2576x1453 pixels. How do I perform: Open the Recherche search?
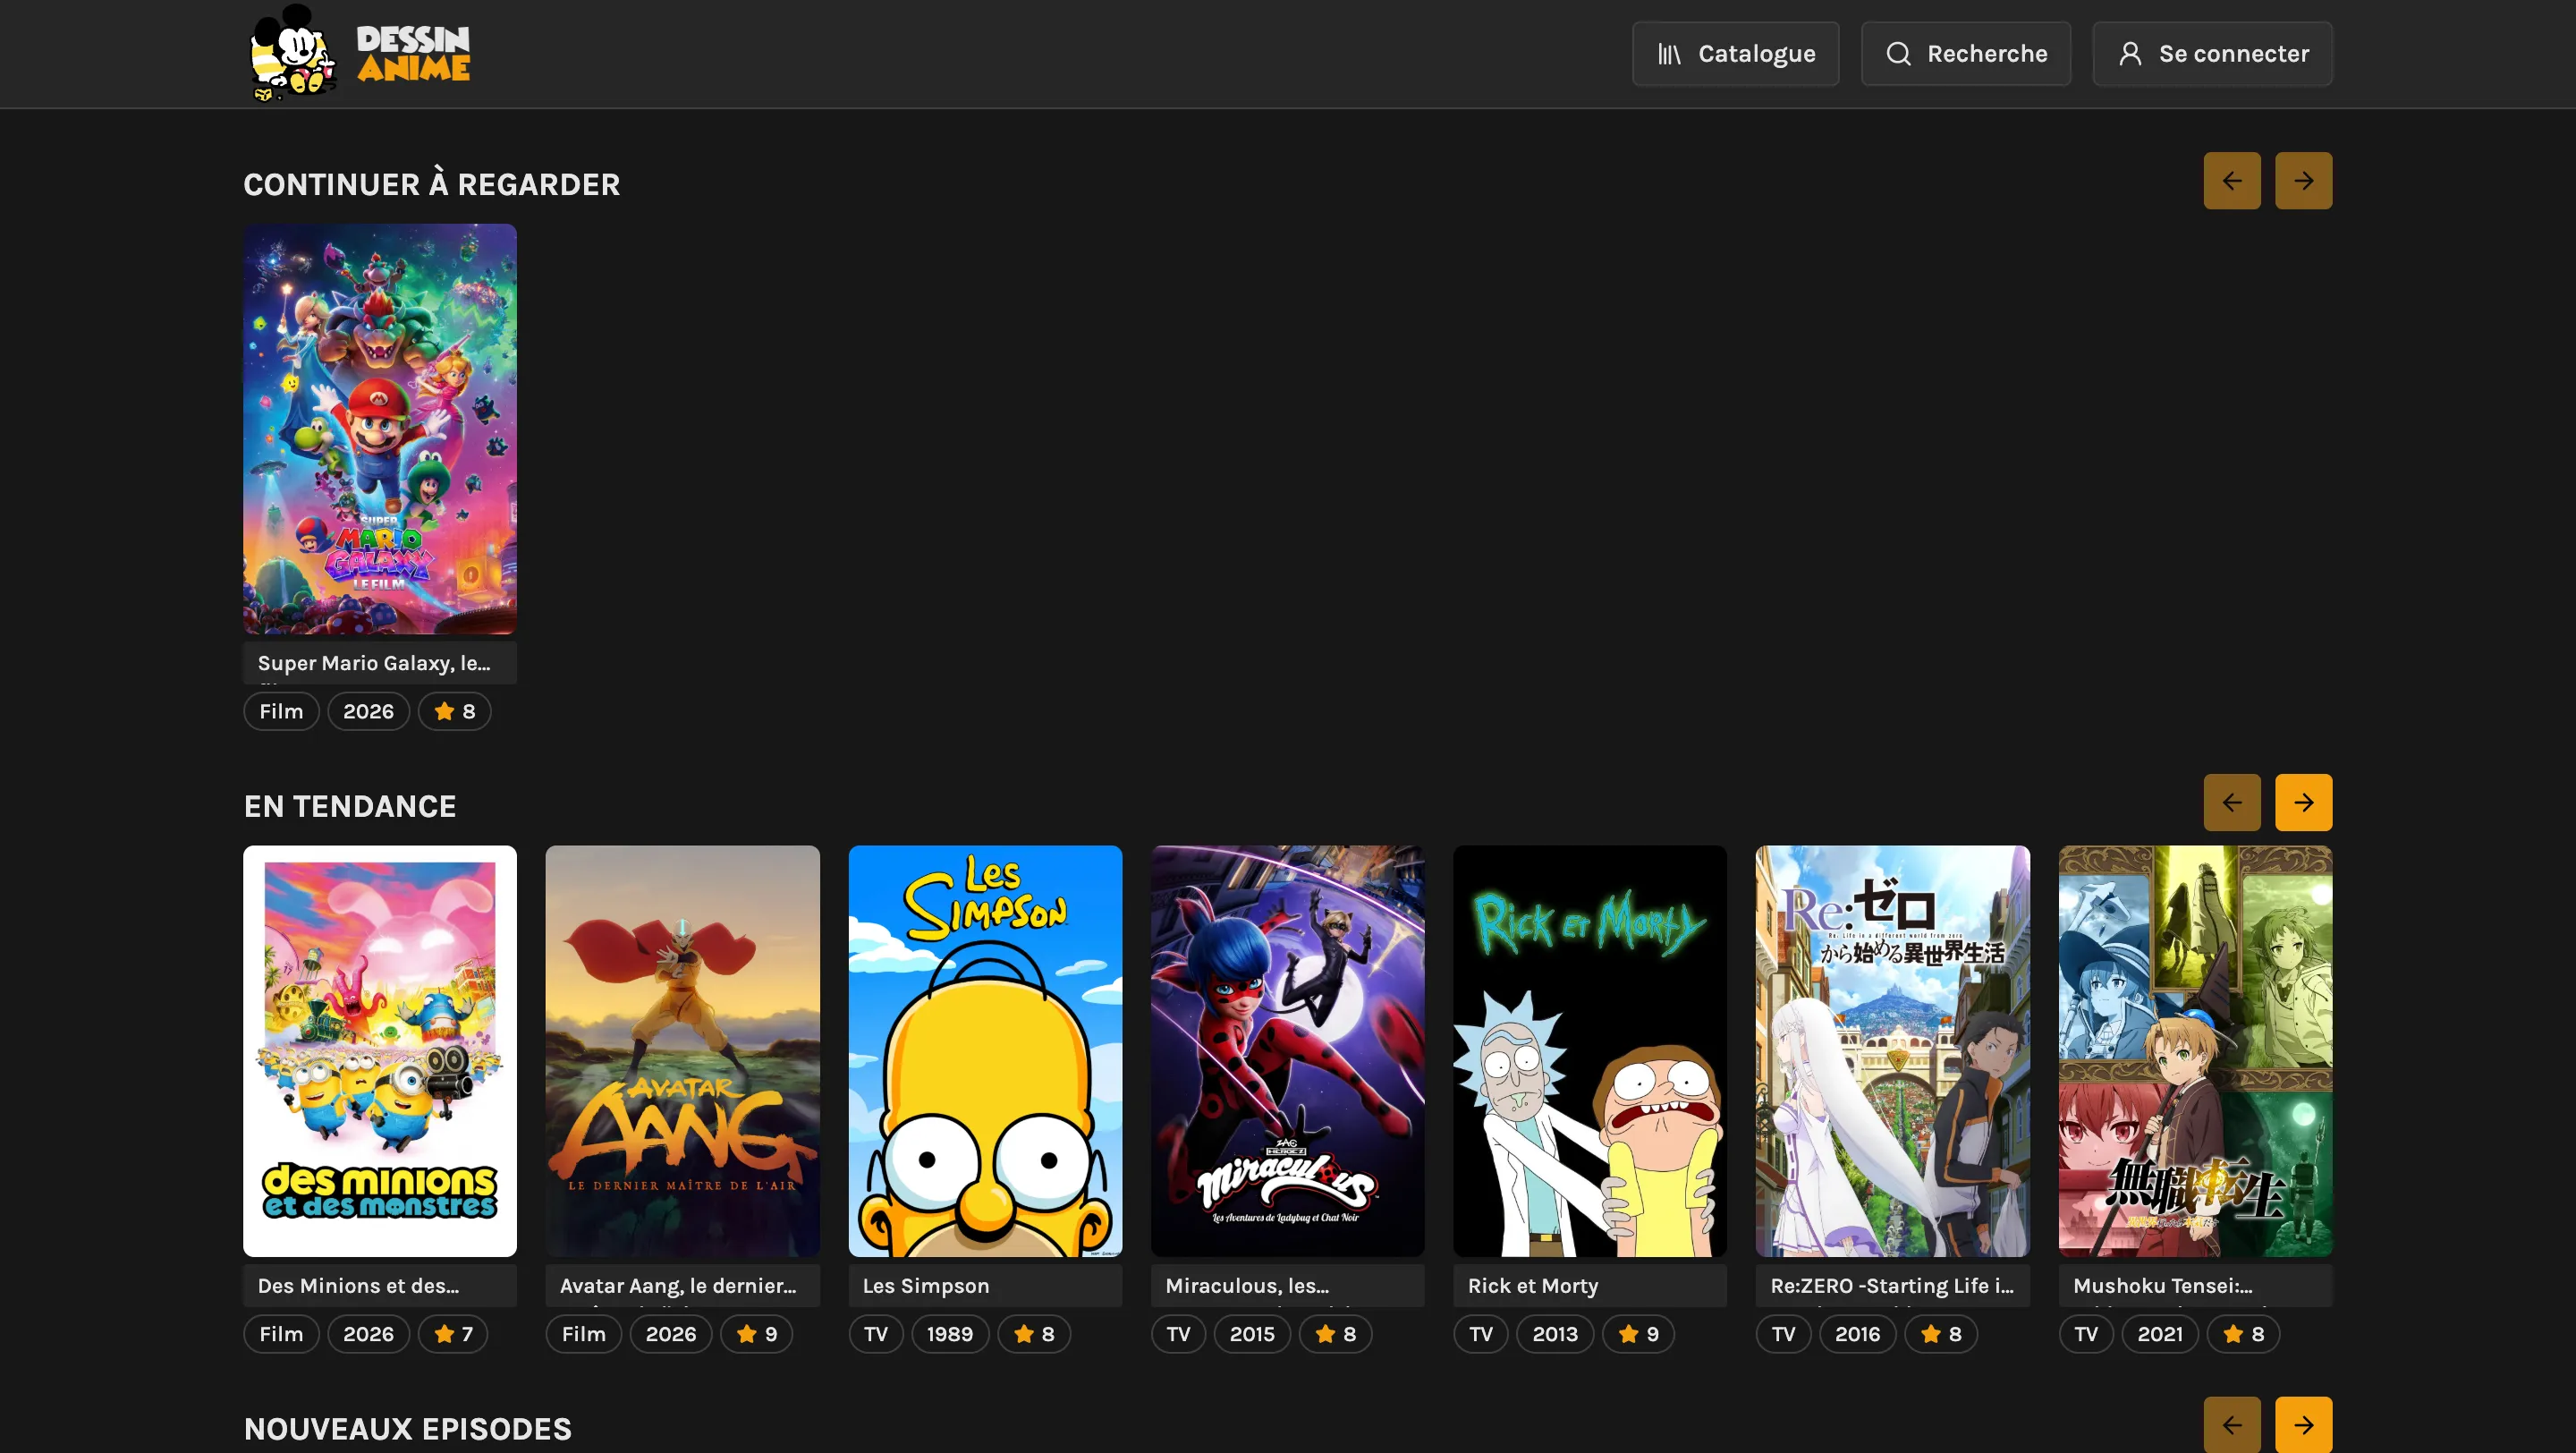coord(1965,54)
